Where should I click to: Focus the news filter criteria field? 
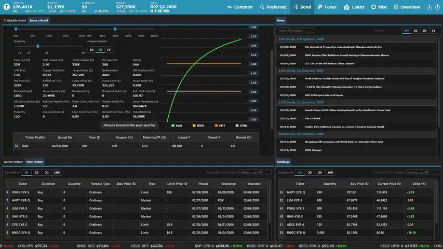coord(297,31)
